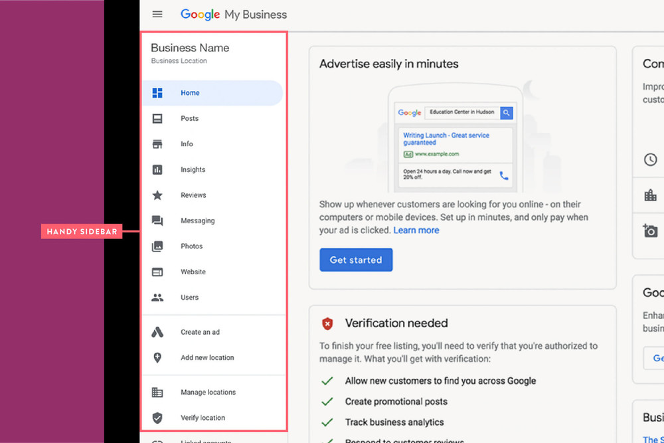This screenshot has height=443, width=664.
Task: Open the Home menu item
Action: 212,93
